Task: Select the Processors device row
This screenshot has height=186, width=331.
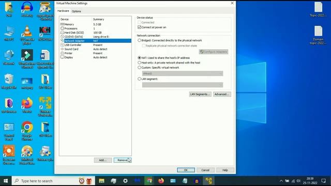Action: (95, 28)
